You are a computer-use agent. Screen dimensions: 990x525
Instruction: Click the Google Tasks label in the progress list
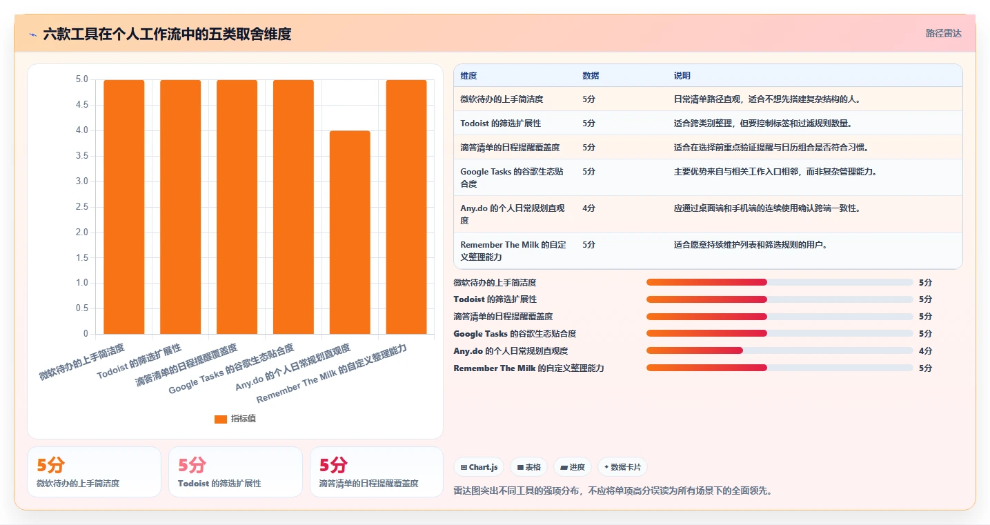[515, 334]
